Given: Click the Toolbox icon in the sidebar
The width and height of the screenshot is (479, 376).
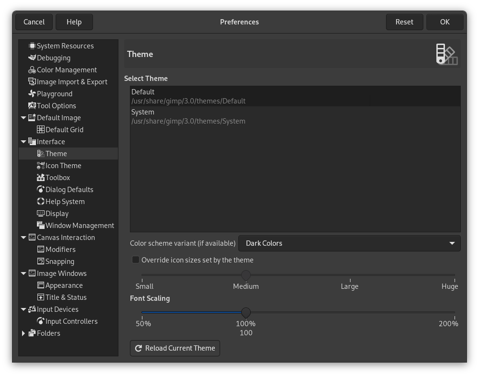Looking at the screenshot, I should (41, 177).
